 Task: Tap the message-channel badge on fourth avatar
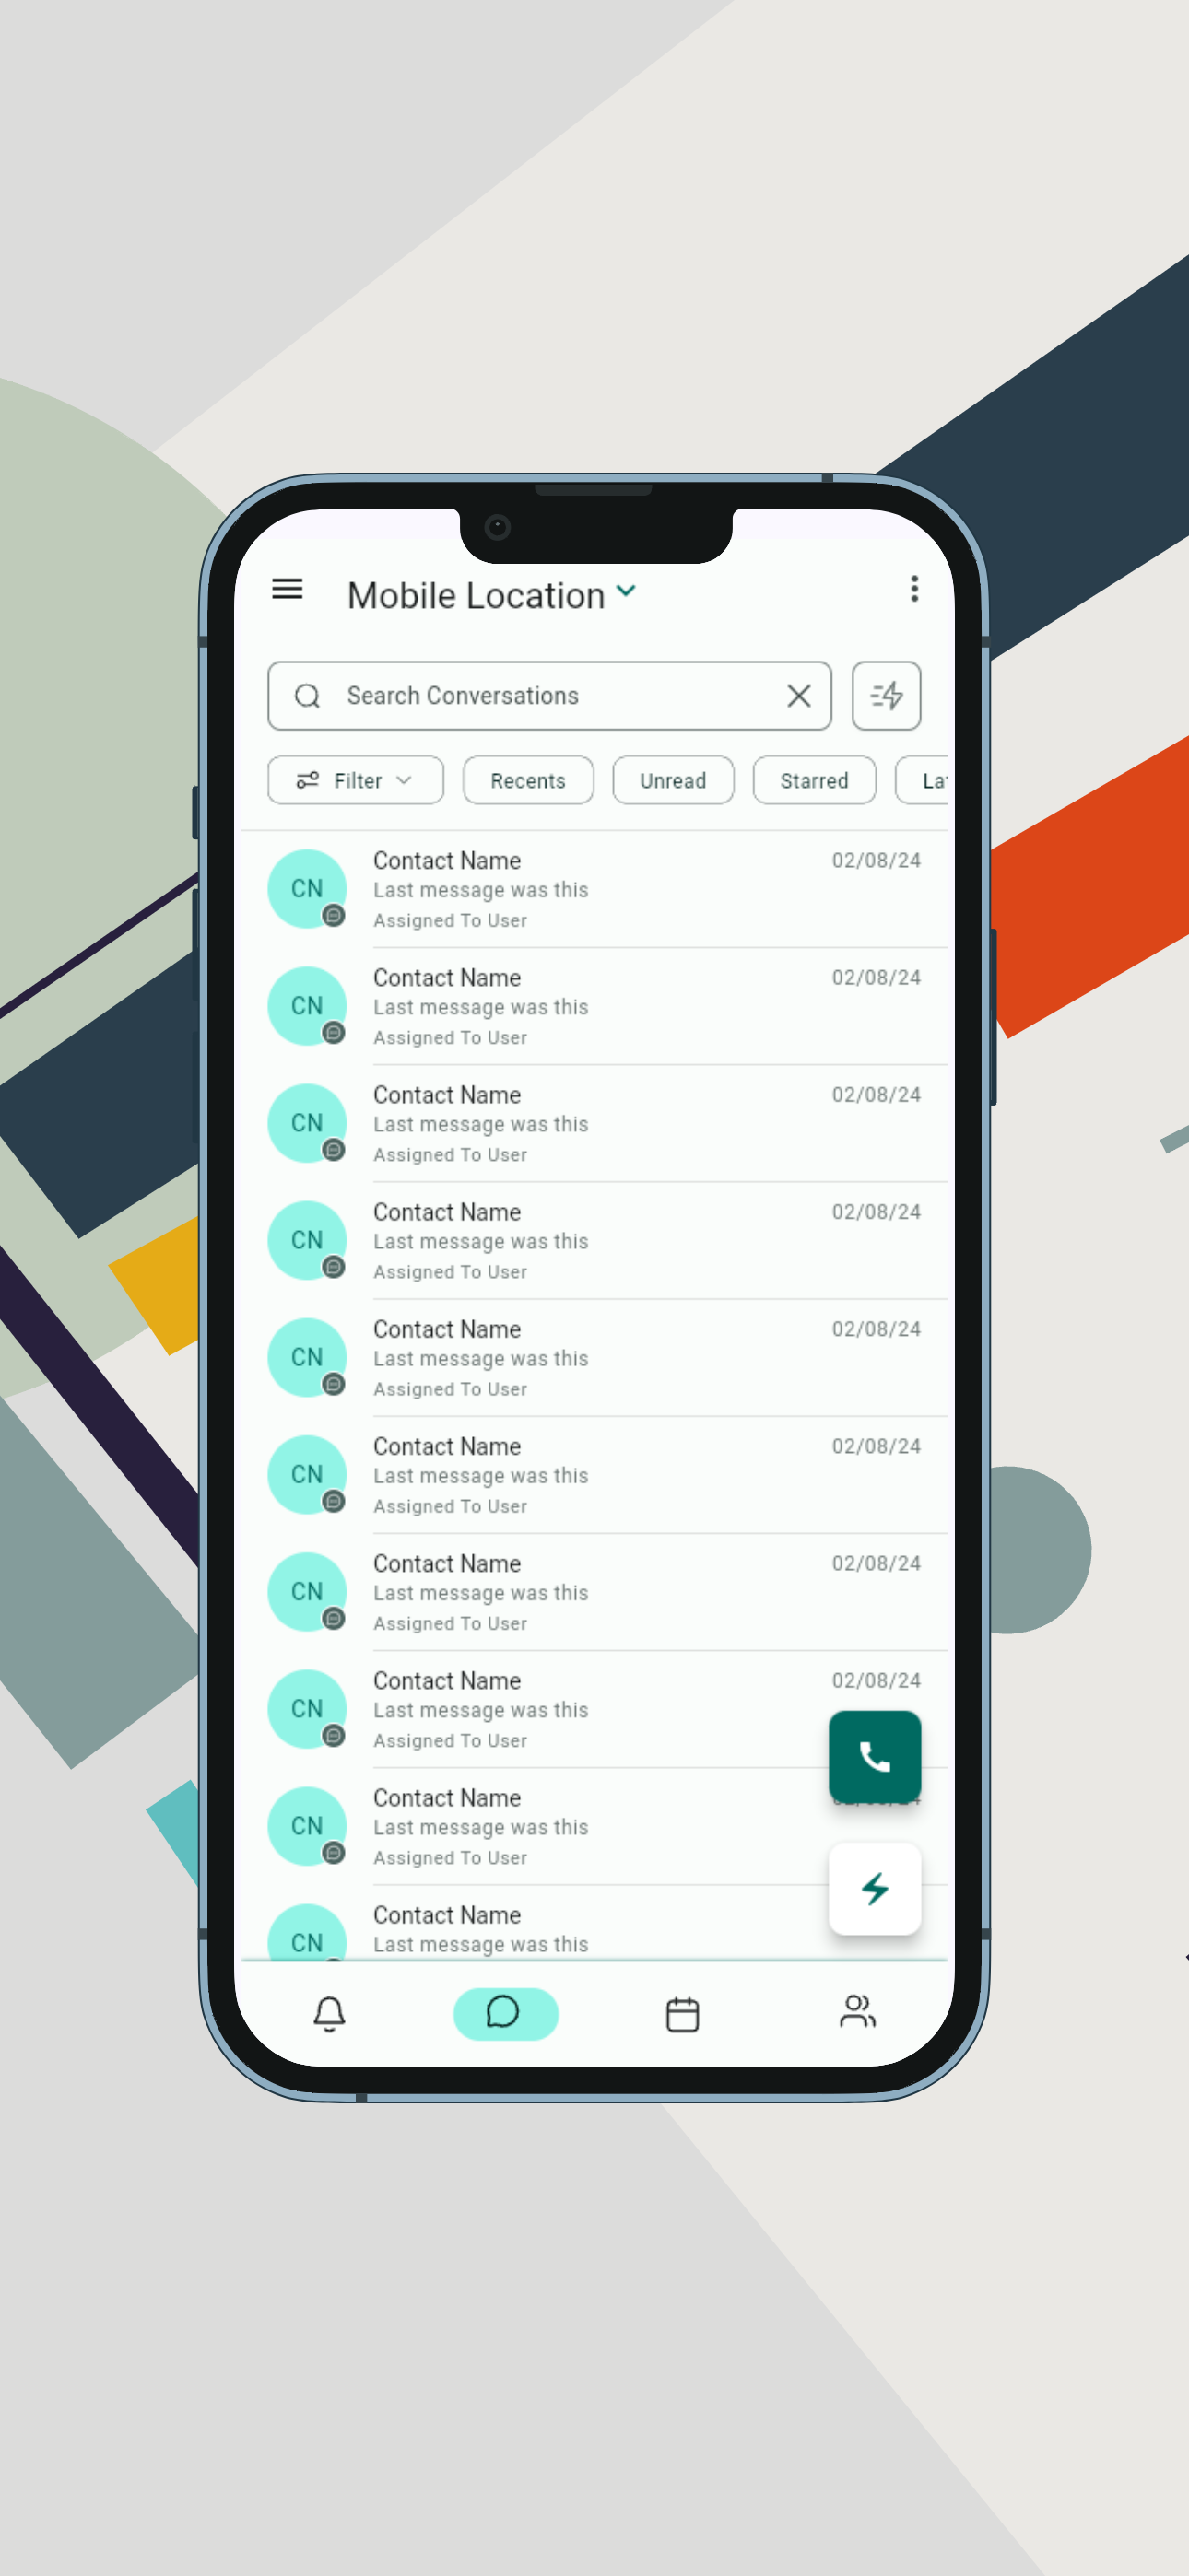(x=334, y=1267)
